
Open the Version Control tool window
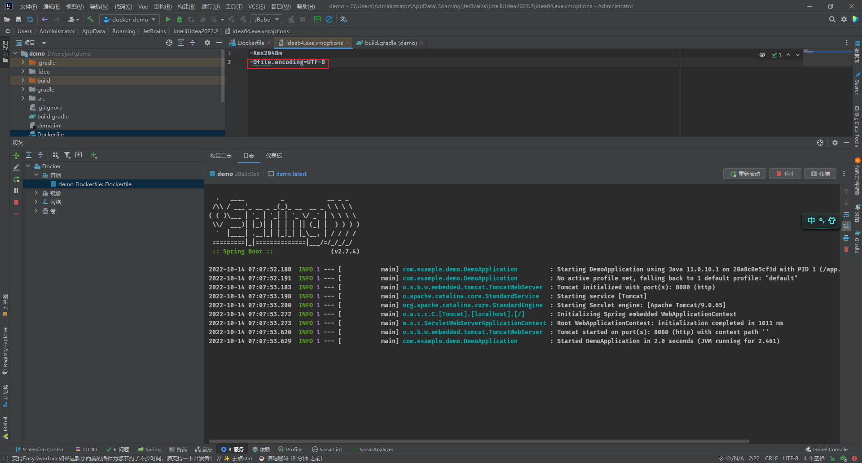click(x=40, y=449)
